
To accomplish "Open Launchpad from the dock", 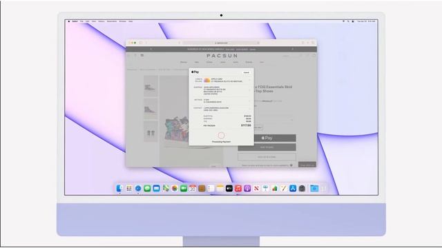I will [x=129, y=188].
